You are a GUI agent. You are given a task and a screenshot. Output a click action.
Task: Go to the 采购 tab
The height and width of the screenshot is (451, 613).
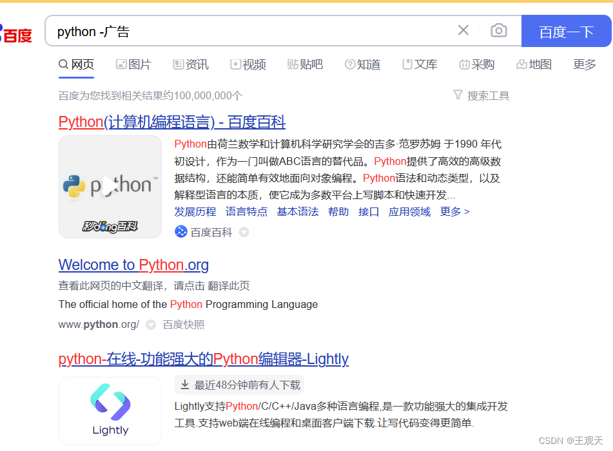coord(477,64)
